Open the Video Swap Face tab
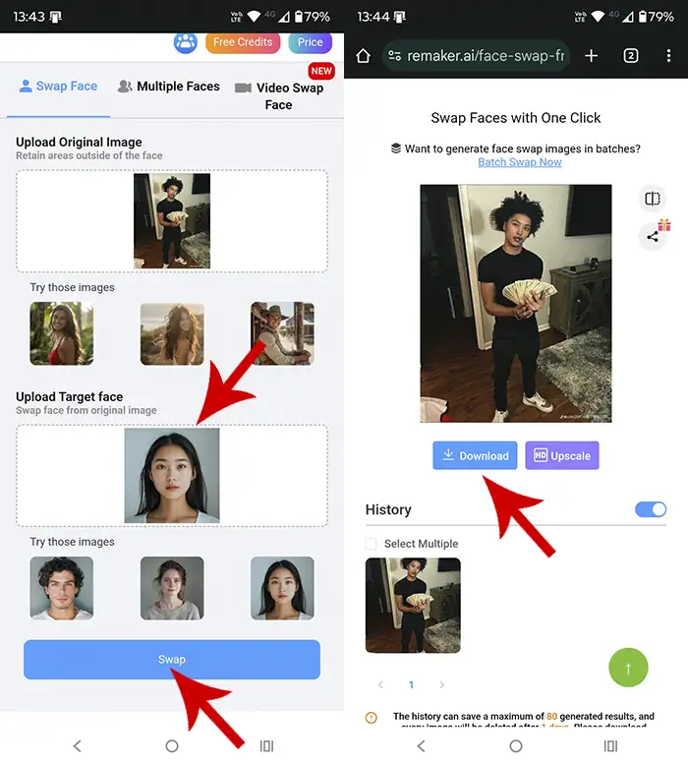Image resolution: width=688 pixels, height=765 pixels. pyautogui.click(x=278, y=95)
